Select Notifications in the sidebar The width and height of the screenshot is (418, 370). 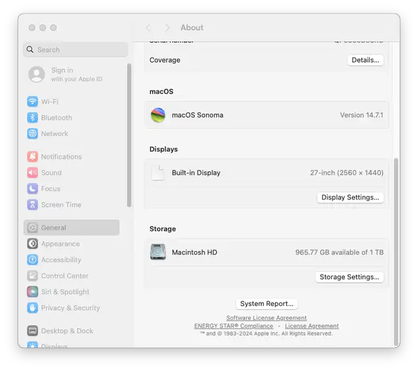61,157
